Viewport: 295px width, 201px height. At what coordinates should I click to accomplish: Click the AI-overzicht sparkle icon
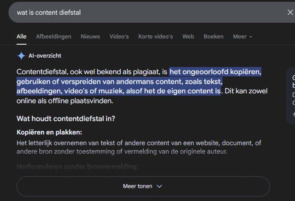coord(21,56)
